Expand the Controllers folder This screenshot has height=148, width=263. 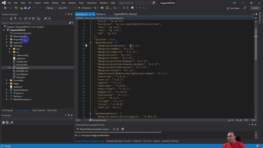tap(7, 81)
